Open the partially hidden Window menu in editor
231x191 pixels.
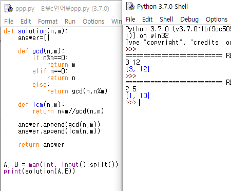tap(117, 22)
